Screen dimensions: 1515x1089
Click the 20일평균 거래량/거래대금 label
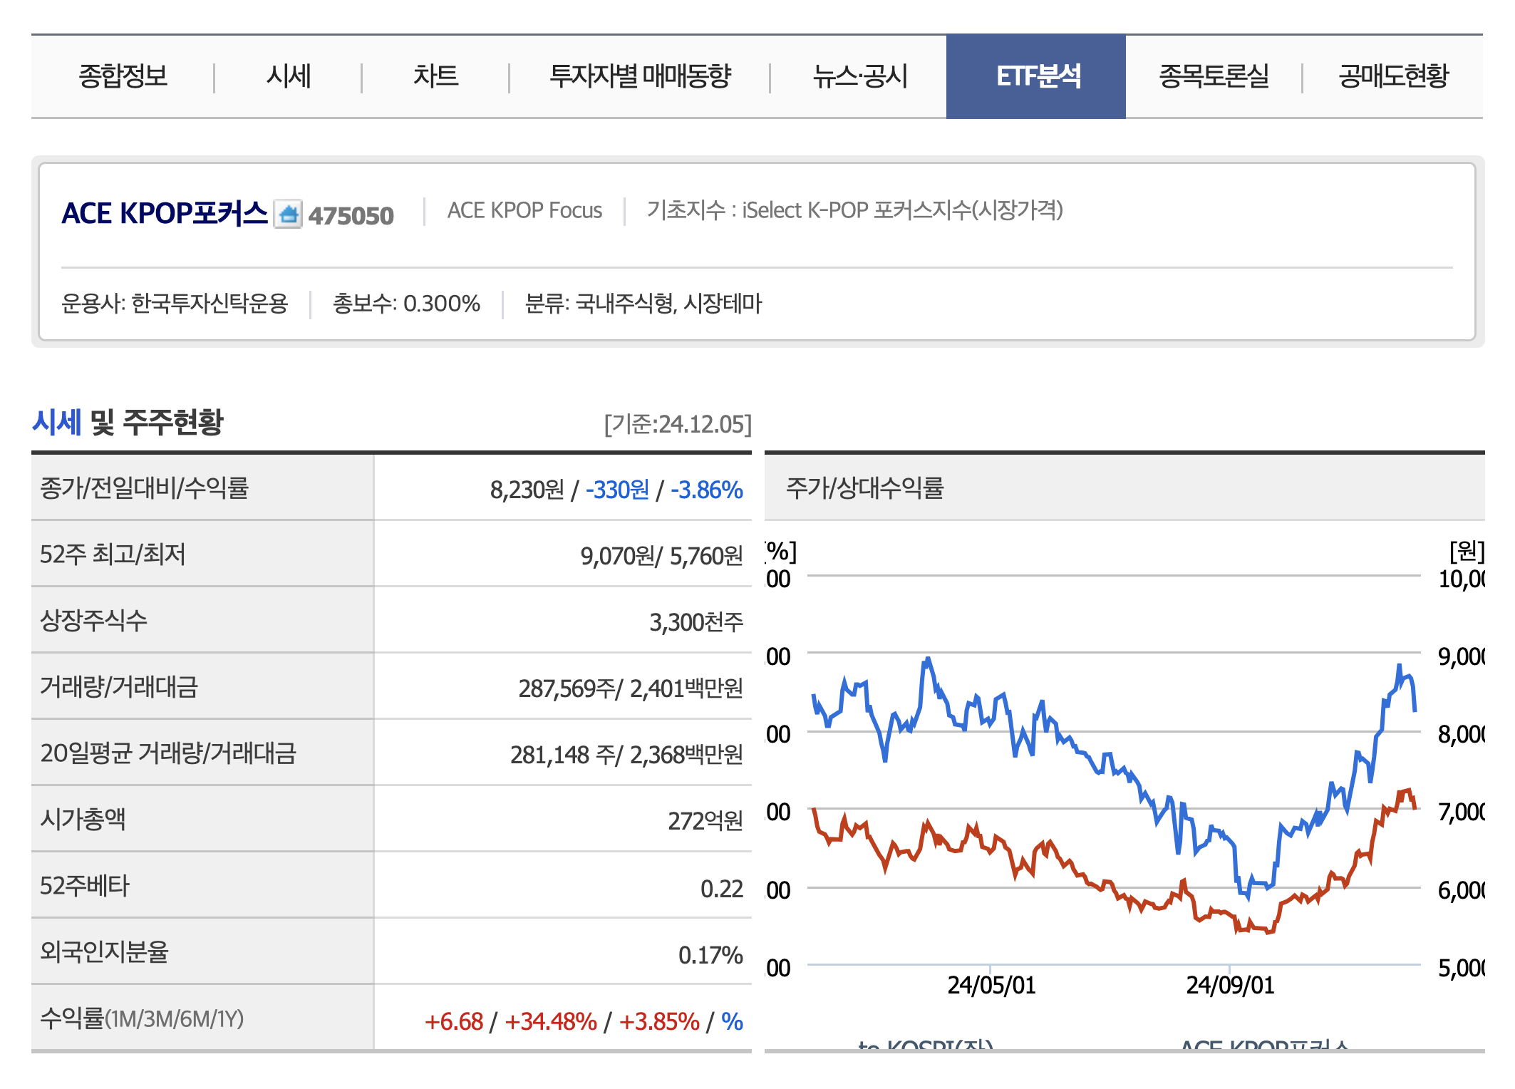click(x=168, y=753)
